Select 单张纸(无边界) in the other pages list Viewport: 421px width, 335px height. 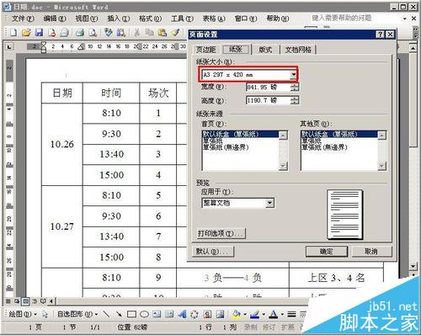324,147
